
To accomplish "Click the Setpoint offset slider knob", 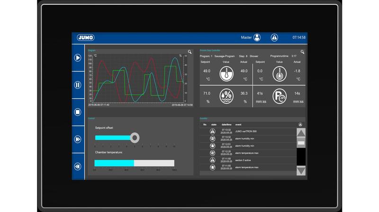I will tap(135, 138).
